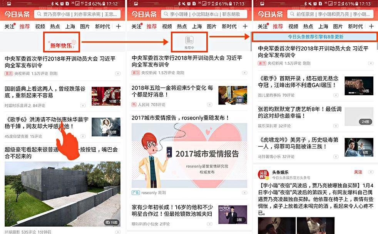This screenshot has width=378, height=234.
Task: Open the 图片 tab in the third phone screen
Action: pyautogui.click(x=338, y=26)
